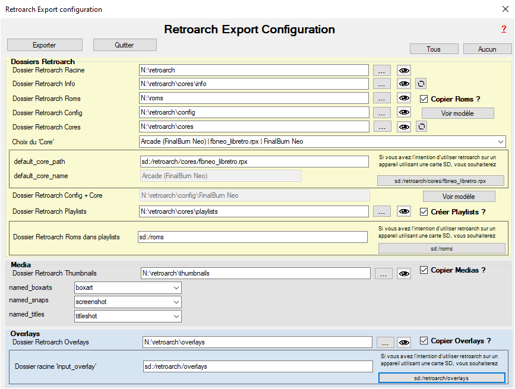Viewport: 515px width, 389px height.
Task: Click the Exporter button
Action: pos(45,45)
